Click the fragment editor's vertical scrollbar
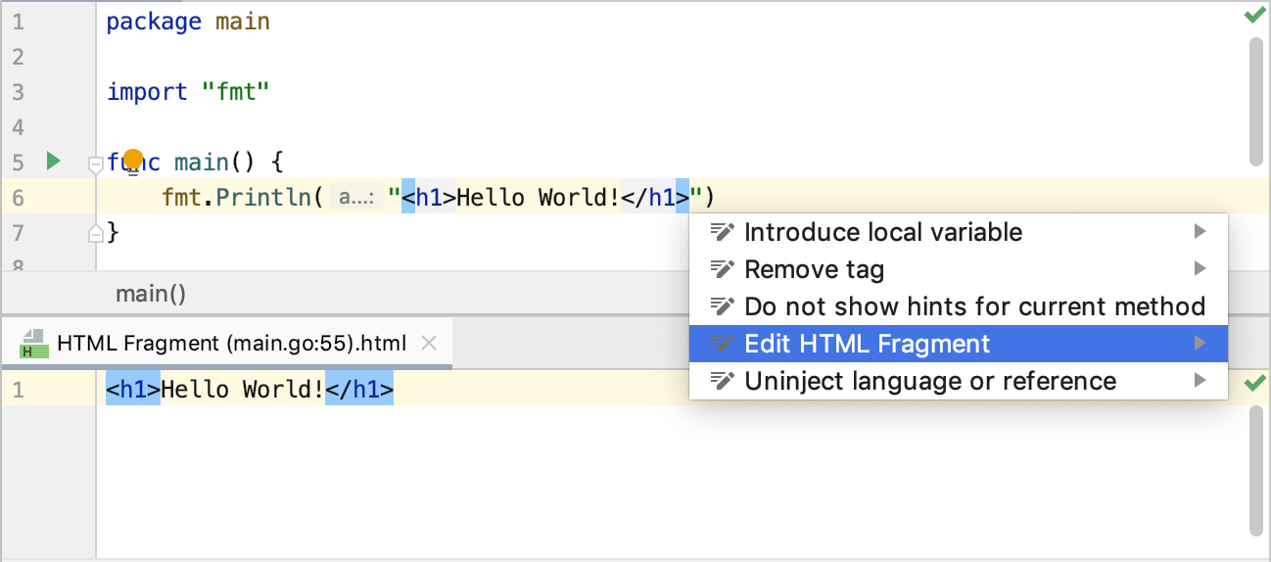 1256,470
